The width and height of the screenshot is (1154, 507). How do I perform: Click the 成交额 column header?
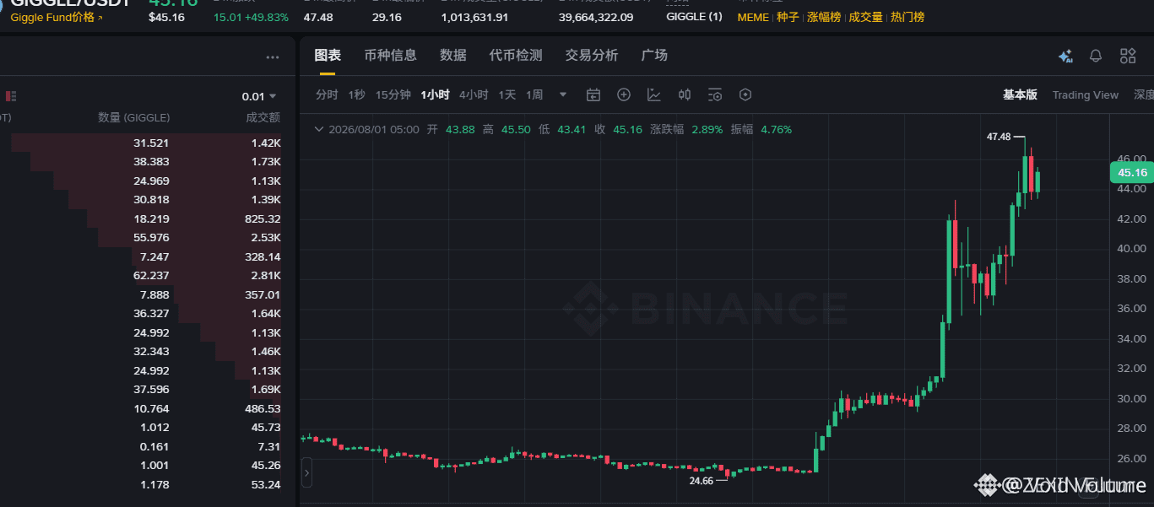[263, 117]
